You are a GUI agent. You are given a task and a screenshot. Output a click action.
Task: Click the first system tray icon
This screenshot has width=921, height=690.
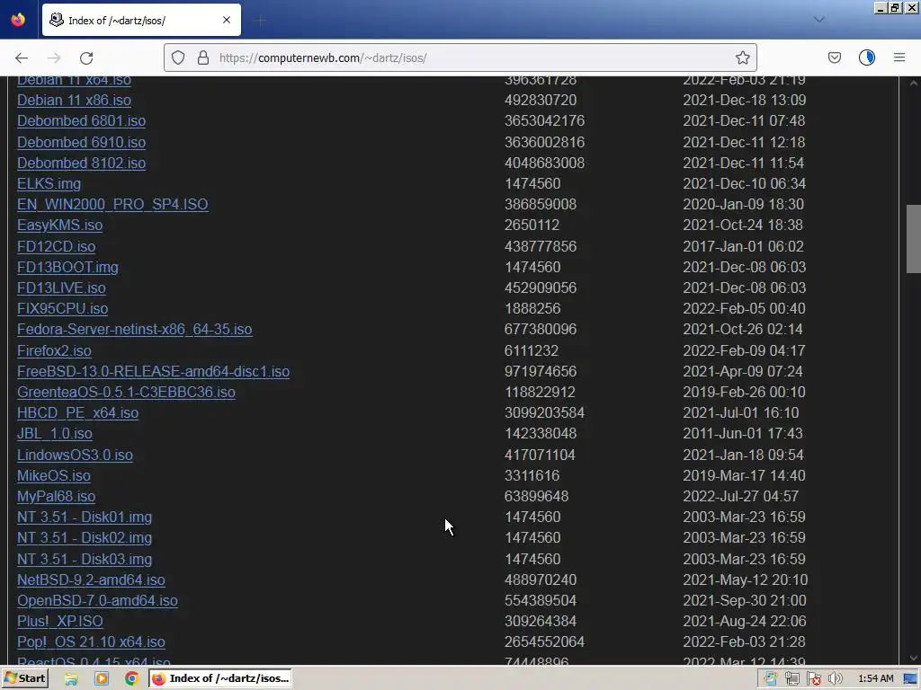(770, 679)
